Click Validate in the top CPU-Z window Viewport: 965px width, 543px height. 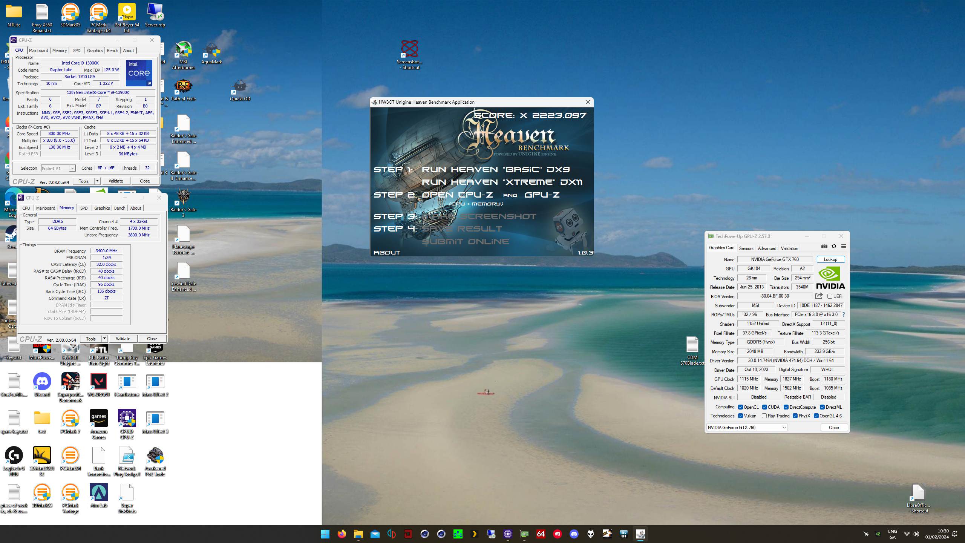116,181
